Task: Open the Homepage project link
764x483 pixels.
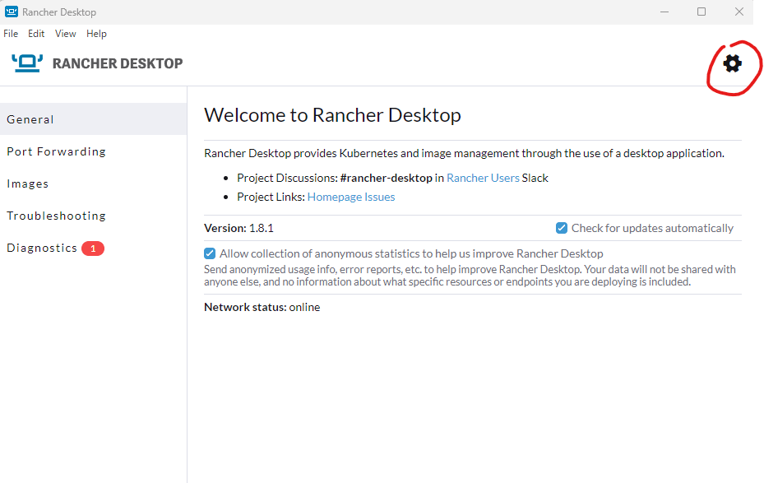Action: pyautogui.click(x=335, y=197)
